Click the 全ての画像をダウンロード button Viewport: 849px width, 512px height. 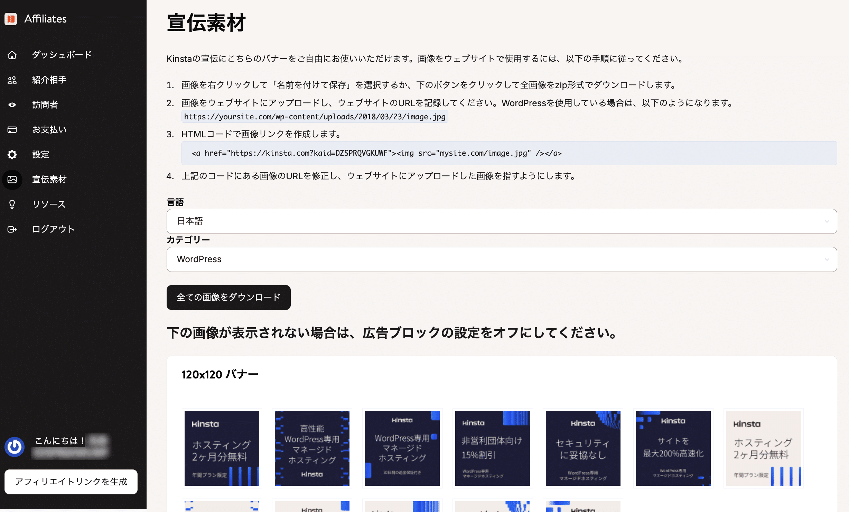click(228, 297)
